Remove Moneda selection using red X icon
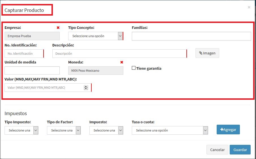Viewport: 256px width, 159px height. pos(122,62)
